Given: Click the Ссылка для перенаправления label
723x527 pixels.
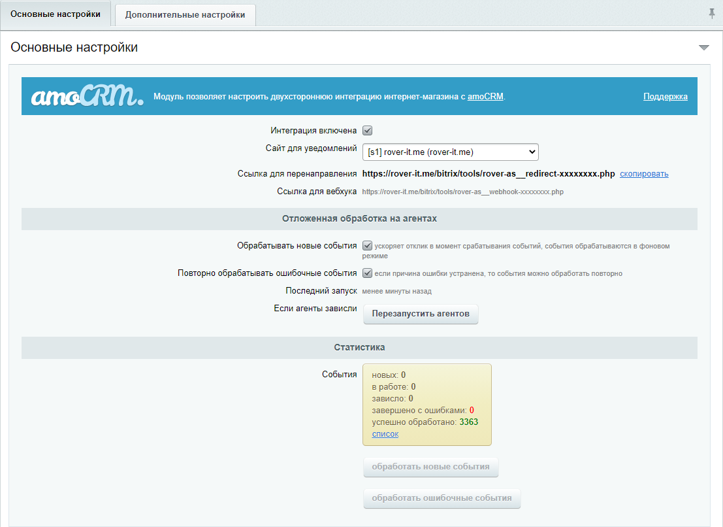Looking at the screenshot, I should click(x=297, y=174).
